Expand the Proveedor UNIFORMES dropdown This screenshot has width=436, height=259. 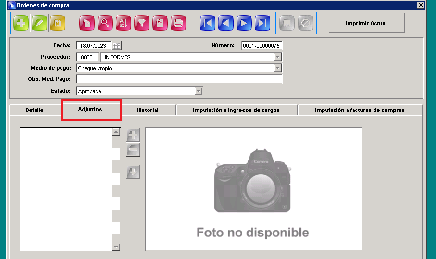[277, 57]
